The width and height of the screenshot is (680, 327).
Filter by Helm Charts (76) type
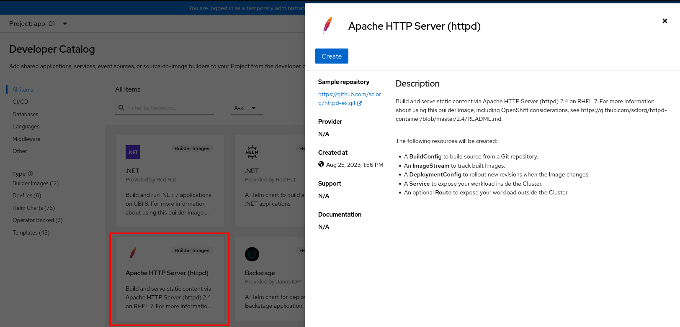pyautogui.click(x=33, y=208)
